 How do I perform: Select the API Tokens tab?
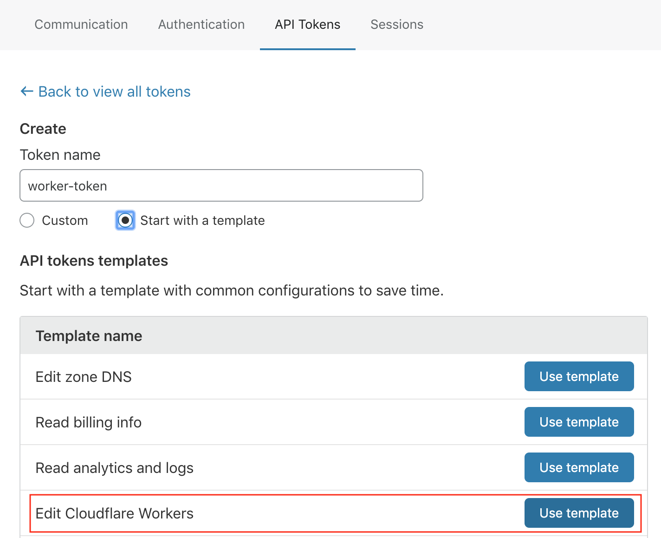click(x=307, y=25)
